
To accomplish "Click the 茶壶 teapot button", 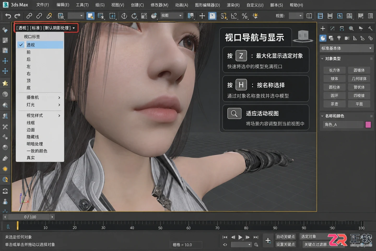I will (334, 104).
